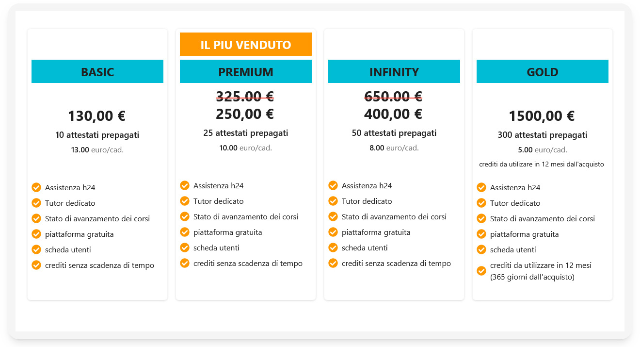This screenshot has width=640, height=347.
Task: Click the IL PIU VENDUTO orange banner
Action: 246,44
